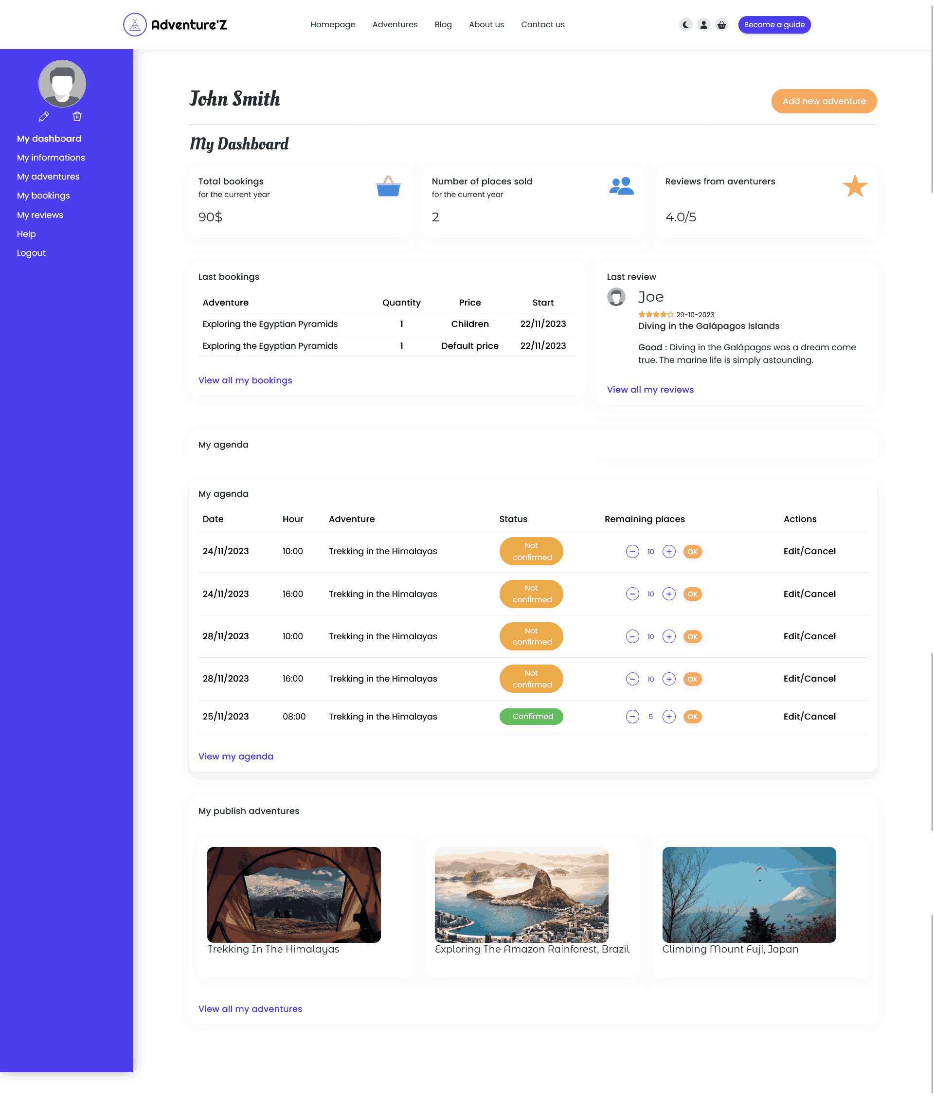Open the shopping basket icon in the header
934x1099 pixels.
[722, 24]
